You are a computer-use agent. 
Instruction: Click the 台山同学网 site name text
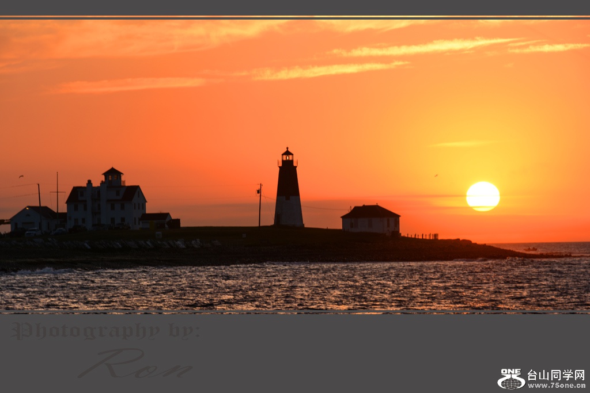tap(556, 375)
